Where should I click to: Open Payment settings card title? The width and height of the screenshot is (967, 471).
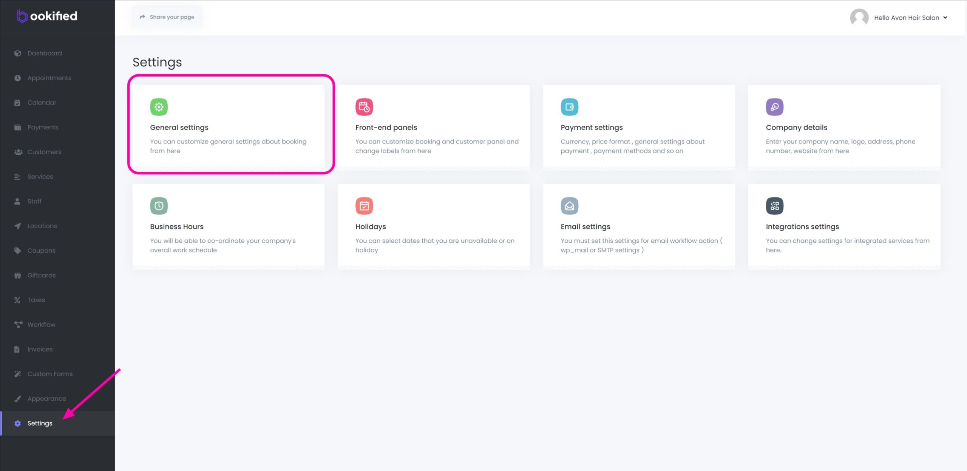click(x=592, y=128)
